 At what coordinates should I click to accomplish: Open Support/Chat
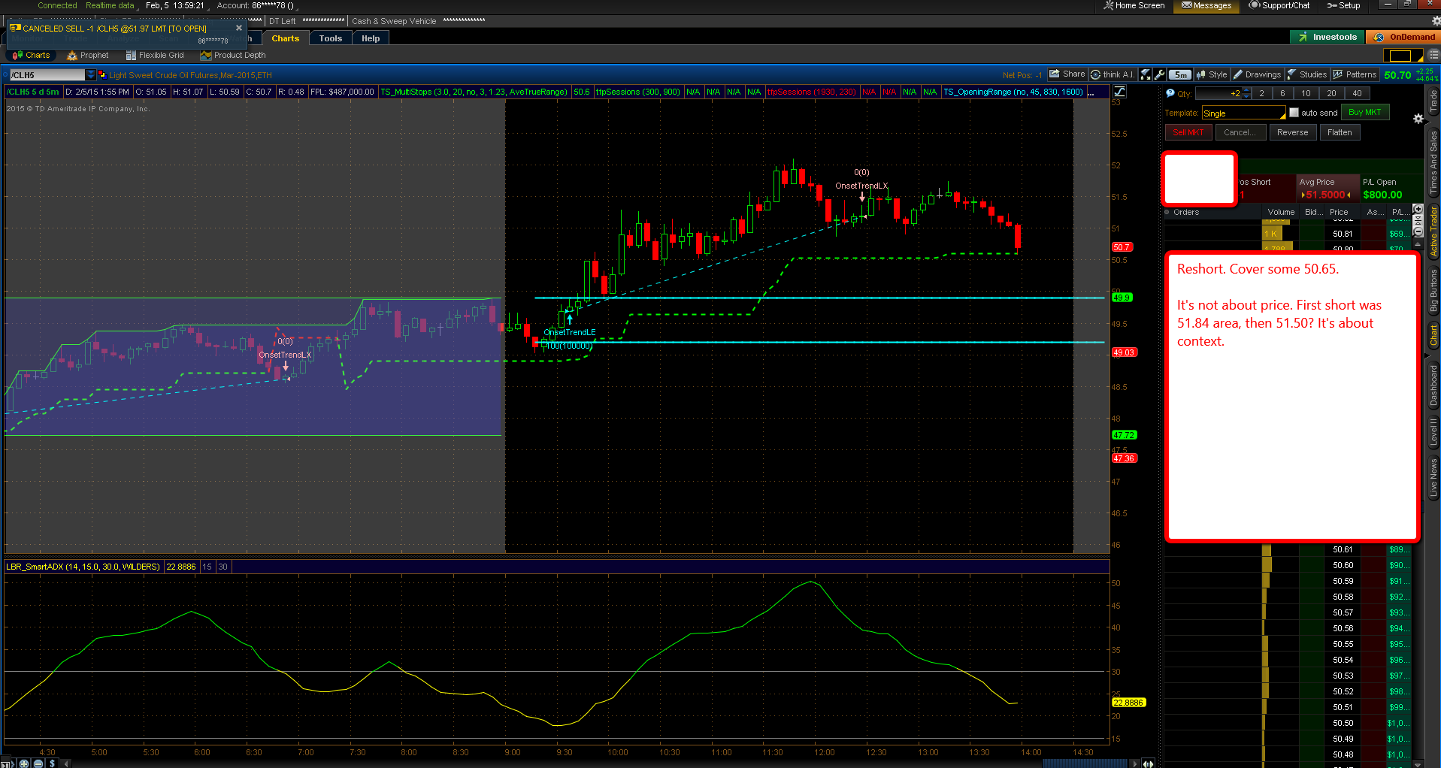coord(1279,5)
